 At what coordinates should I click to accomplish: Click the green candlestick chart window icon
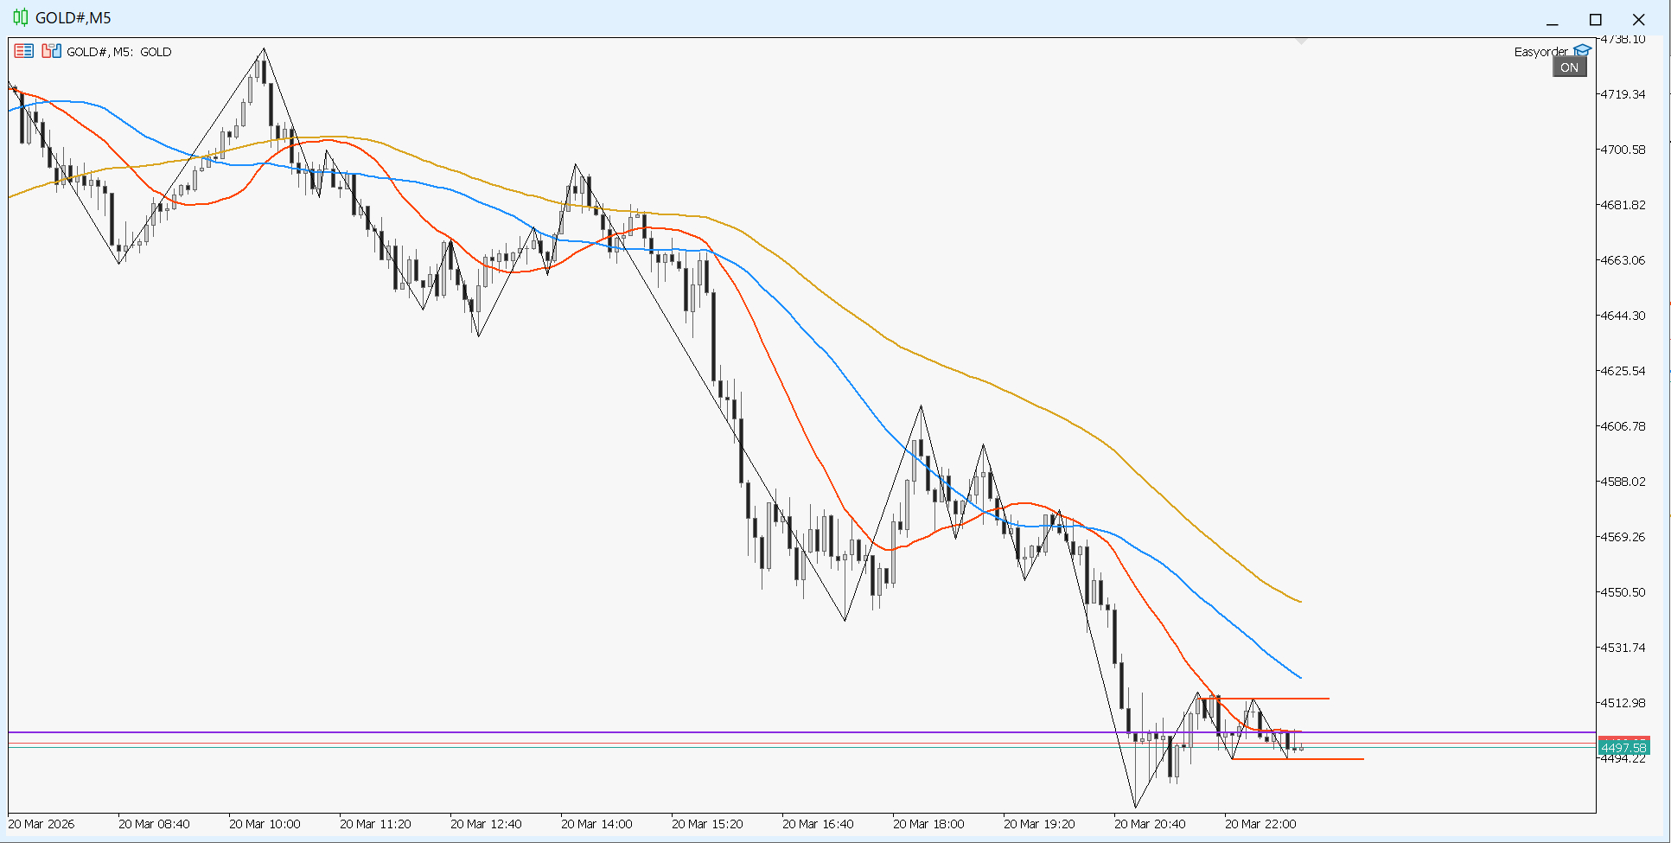pyautogui.click(x=20, y=17)
